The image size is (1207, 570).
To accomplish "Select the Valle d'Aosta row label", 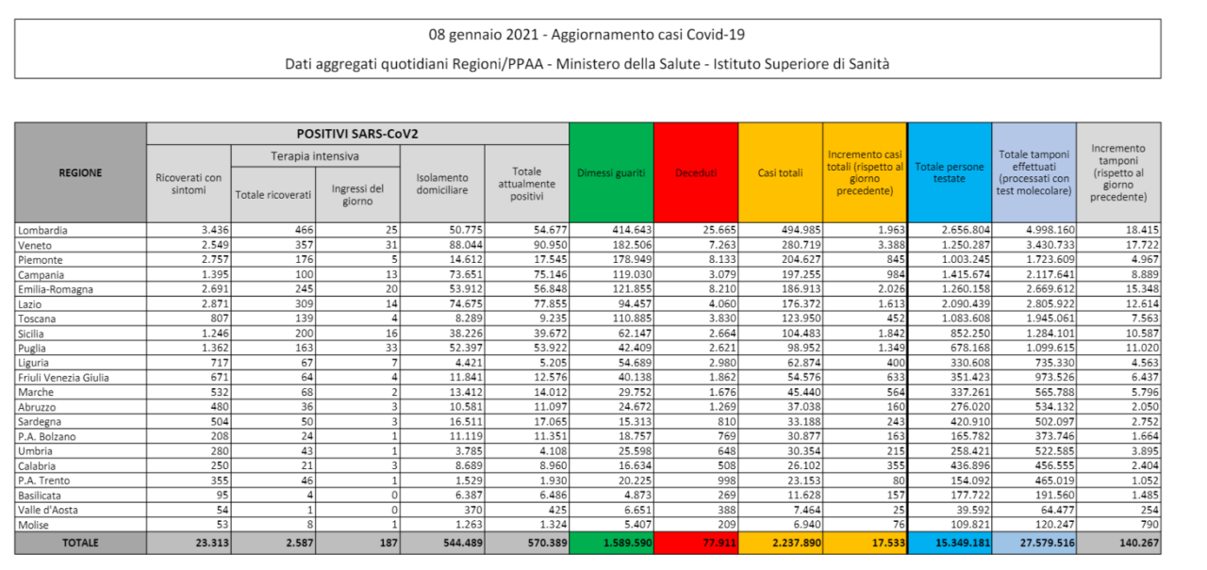I will click(x=47, y=511).
